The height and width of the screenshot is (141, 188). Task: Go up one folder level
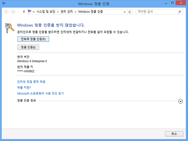(24, 12)
